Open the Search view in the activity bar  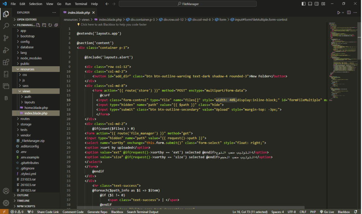tap(5, 25)
